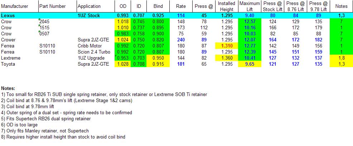353x146 pixels.
Task: Select the 240 rate cell
Action: pos(181,40)
